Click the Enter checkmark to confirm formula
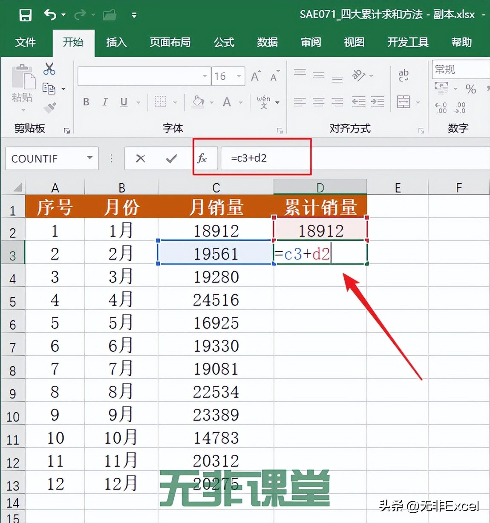Image resolution: width=490 pixels, height=523 pixels. (x=170, y=158)
